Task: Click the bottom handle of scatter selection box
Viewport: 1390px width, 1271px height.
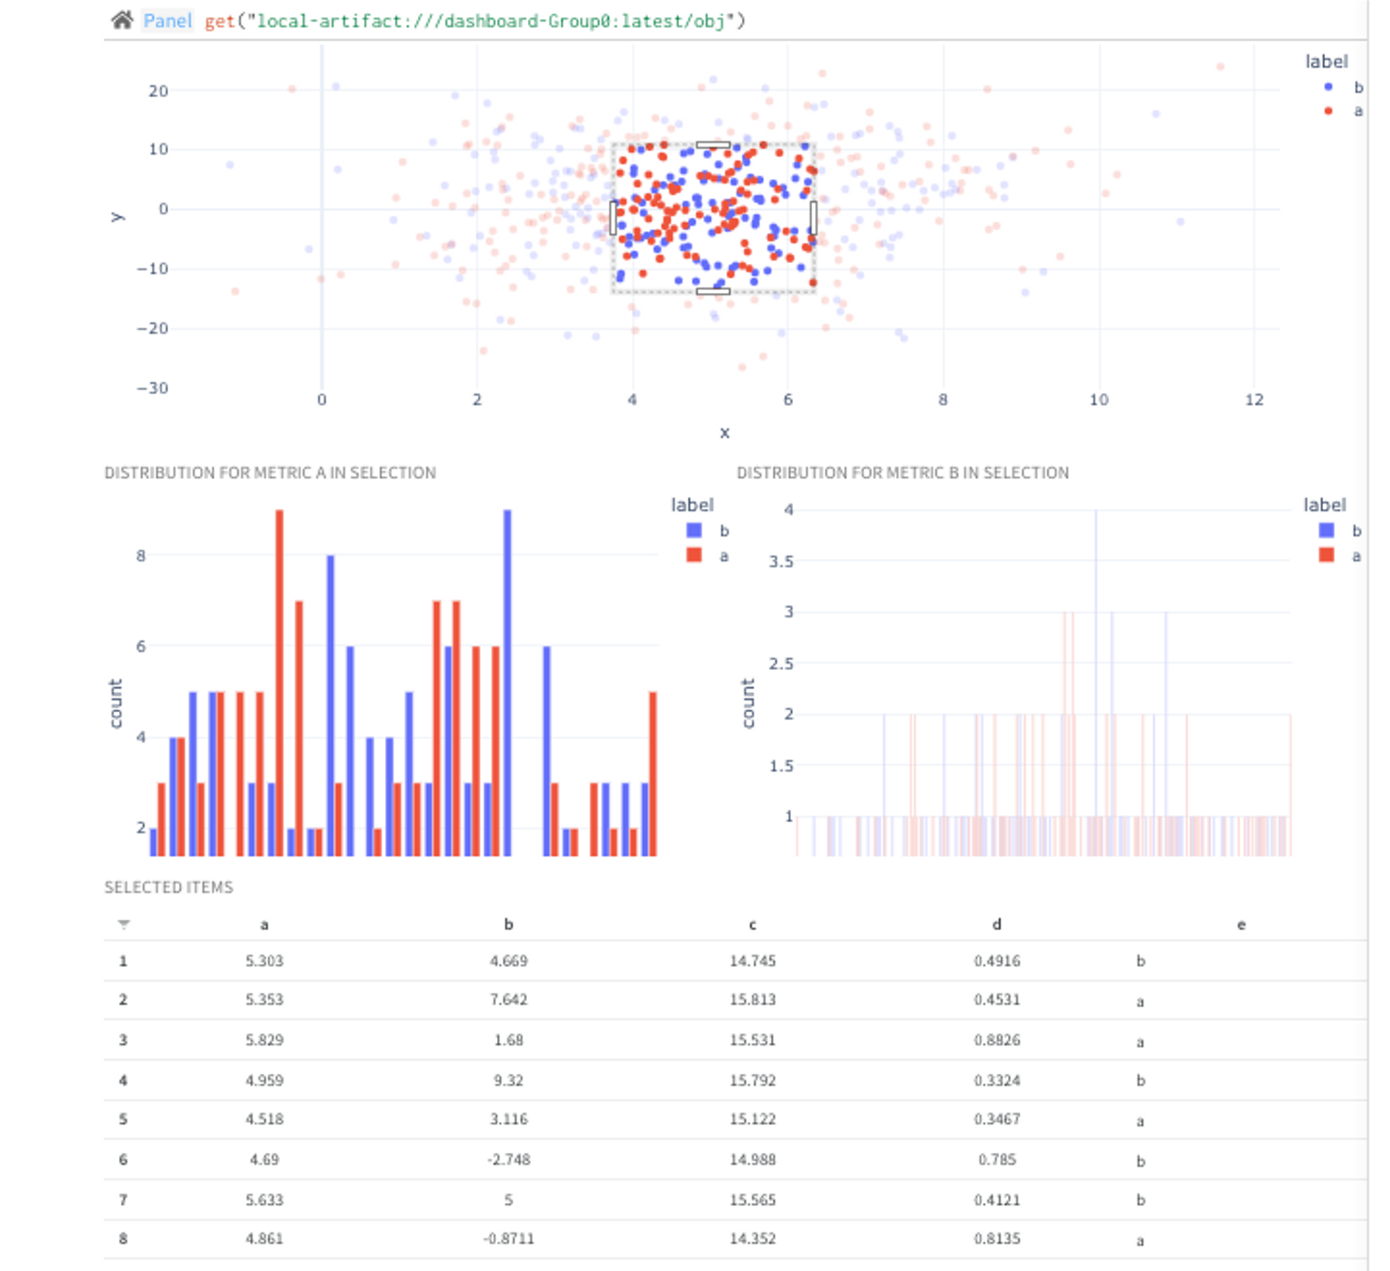Action: 712,291
